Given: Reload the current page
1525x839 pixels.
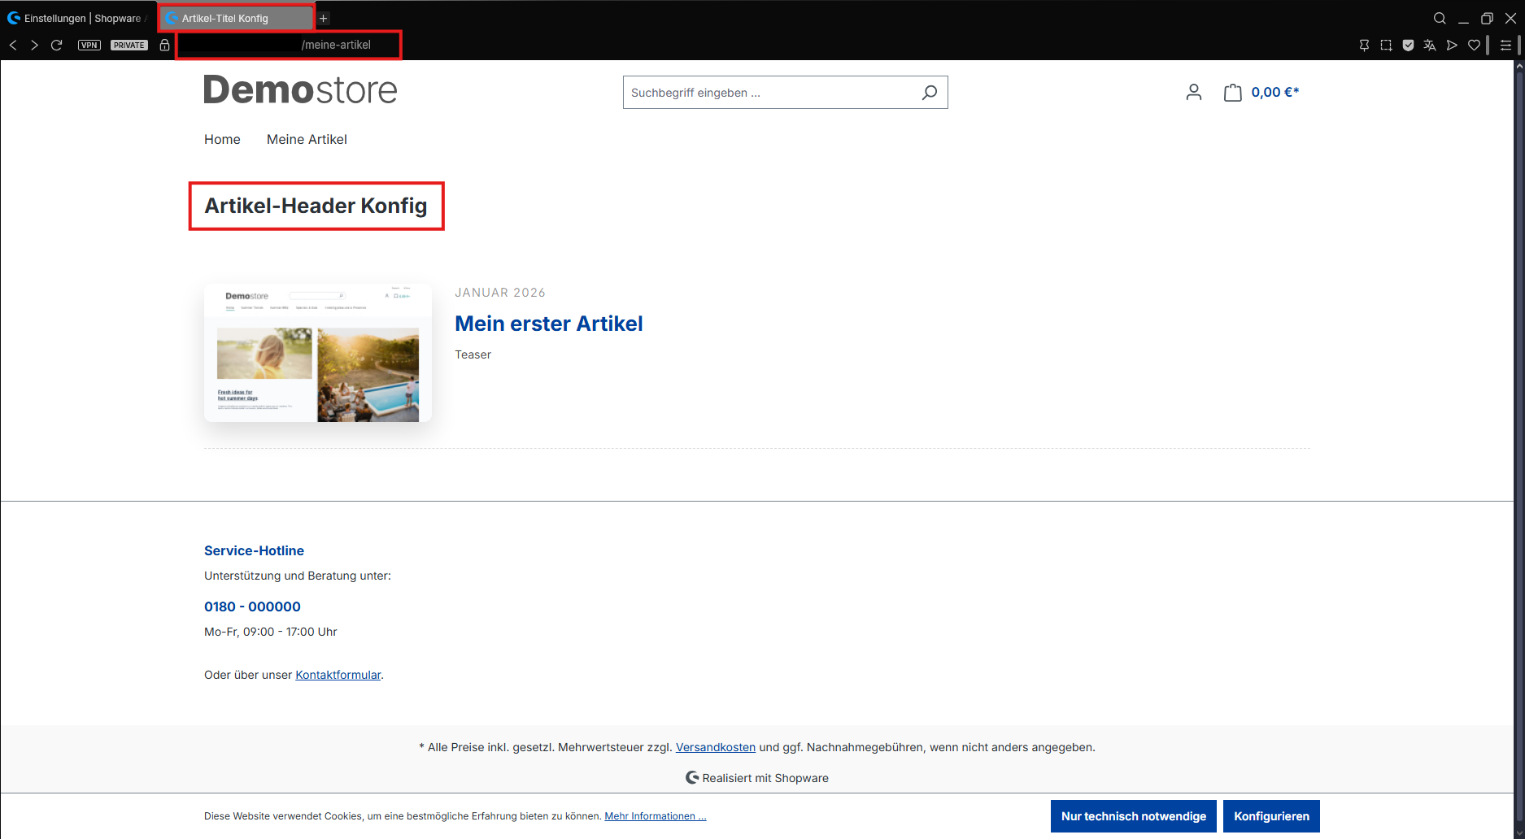Looking at the screenshot, I should coord(57,46).
